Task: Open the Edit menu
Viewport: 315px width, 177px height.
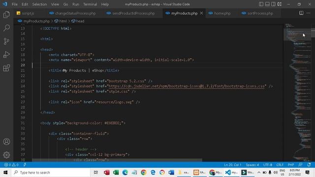Action: 25,4
